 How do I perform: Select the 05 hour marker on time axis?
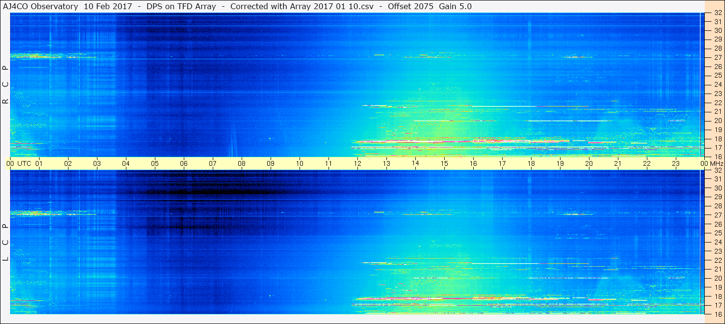coord(155,163)
